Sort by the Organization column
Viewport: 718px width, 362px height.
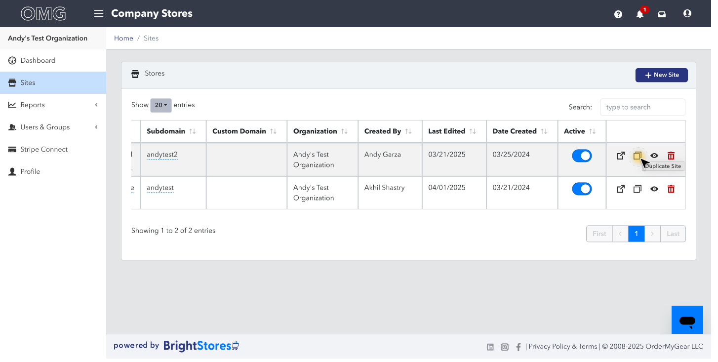322,131
